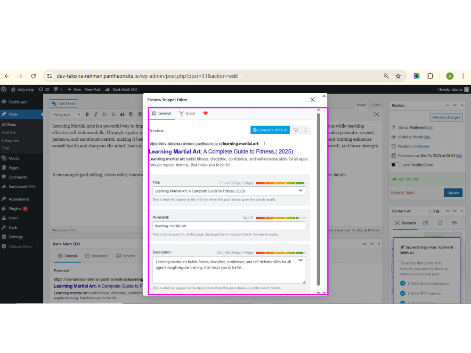Go back using browser back arrow
Screen dimensions: 471x353
pos(7,76)
